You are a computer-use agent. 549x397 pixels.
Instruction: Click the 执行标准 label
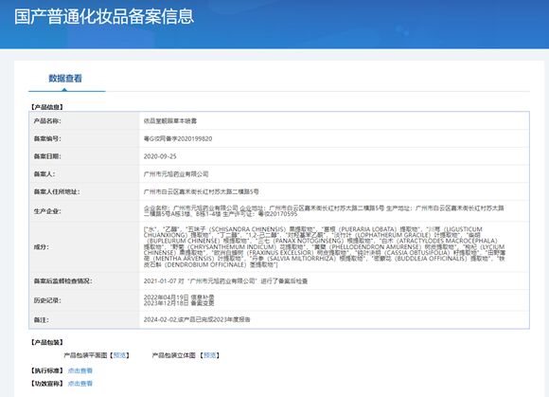pyautogui.click(x=47, y=370)
